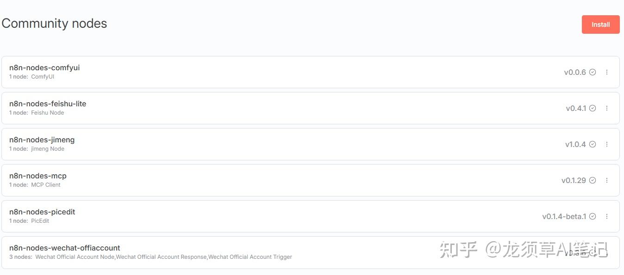Click the Wechat Official Account Trigger text
624x275 pixels.
pos(250,257)
